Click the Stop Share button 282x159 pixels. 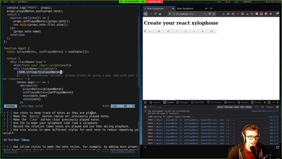pyautogui.click(x=155, y=2)
